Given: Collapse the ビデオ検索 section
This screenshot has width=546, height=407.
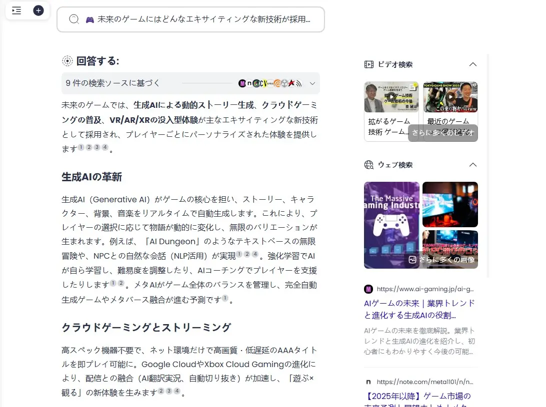Looking at the screenshot, I should pos(472,64).
